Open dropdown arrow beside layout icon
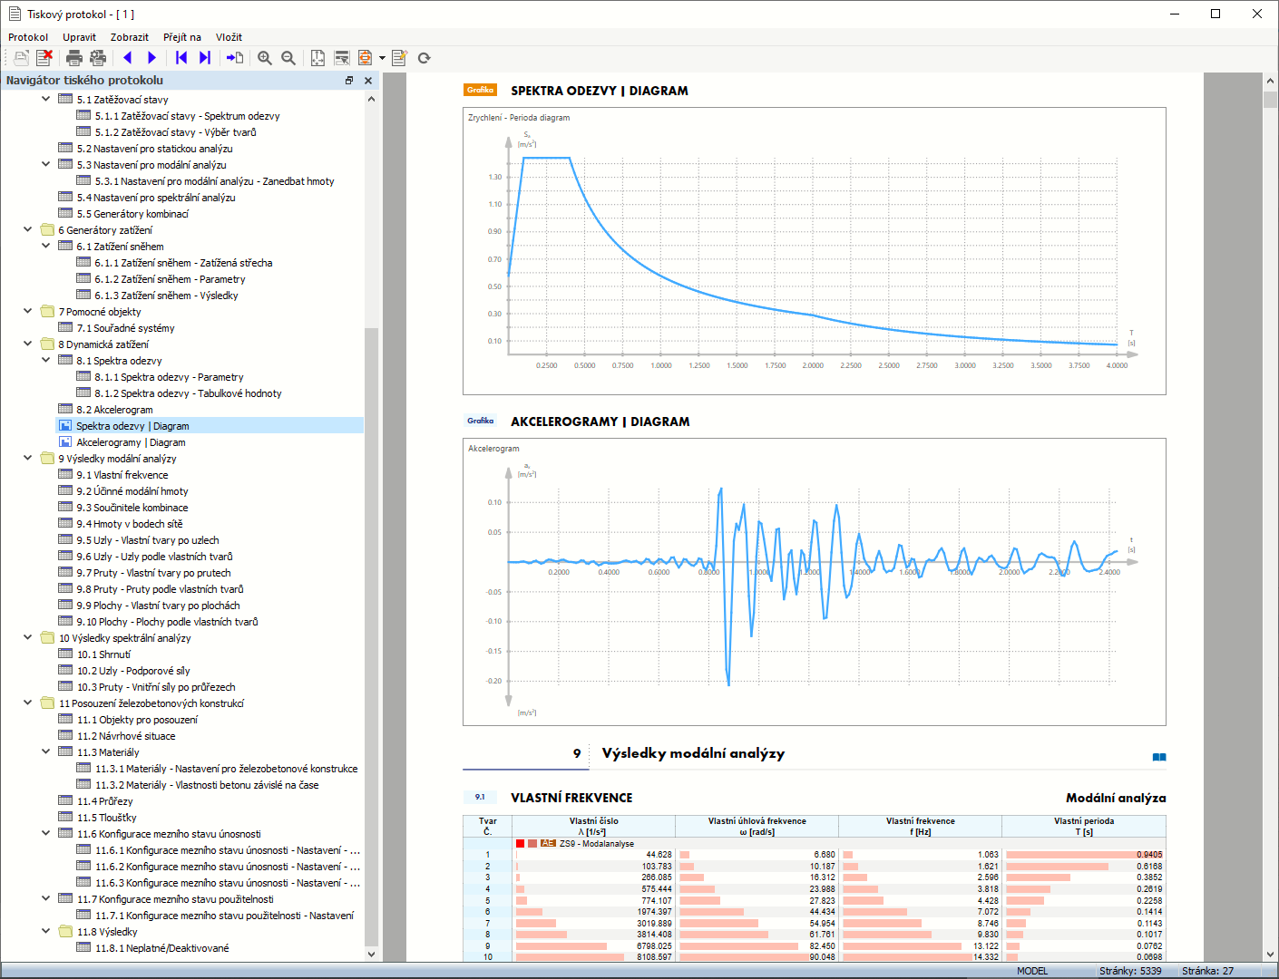1279x979 pixels. 382,58
